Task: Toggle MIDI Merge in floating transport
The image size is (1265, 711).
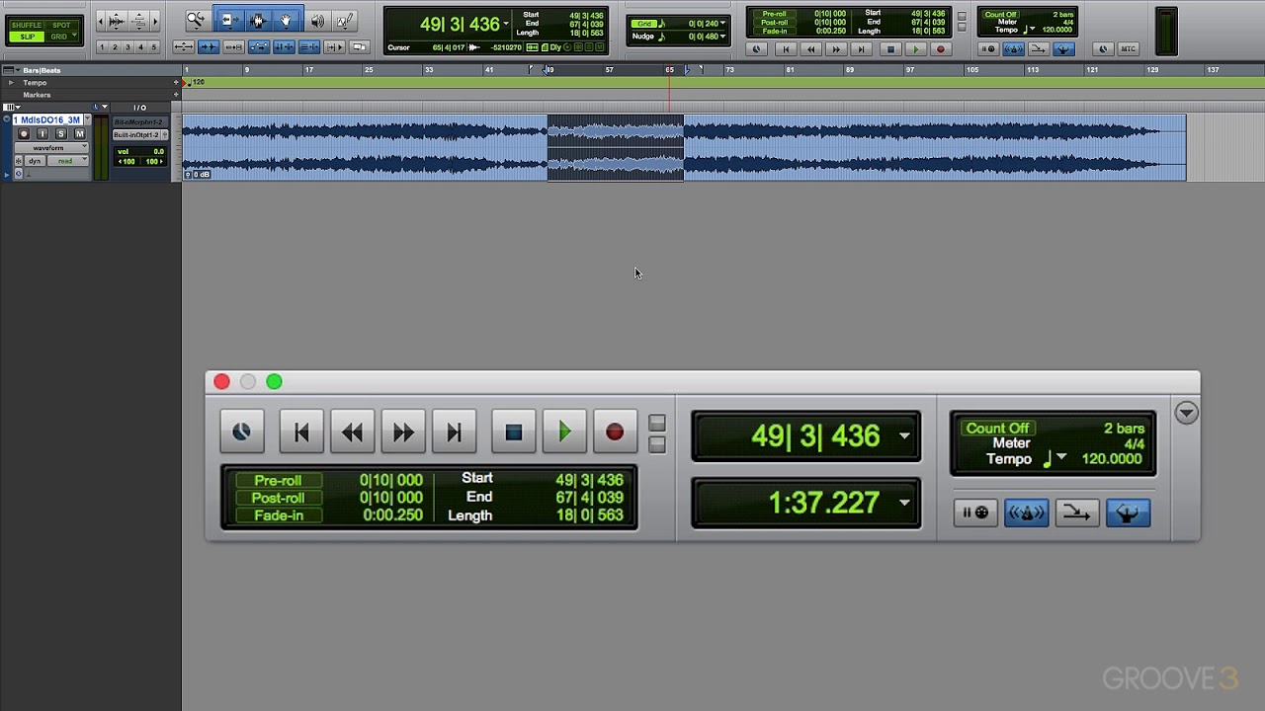Action: pyautogui.click(x=1076, y=513)
